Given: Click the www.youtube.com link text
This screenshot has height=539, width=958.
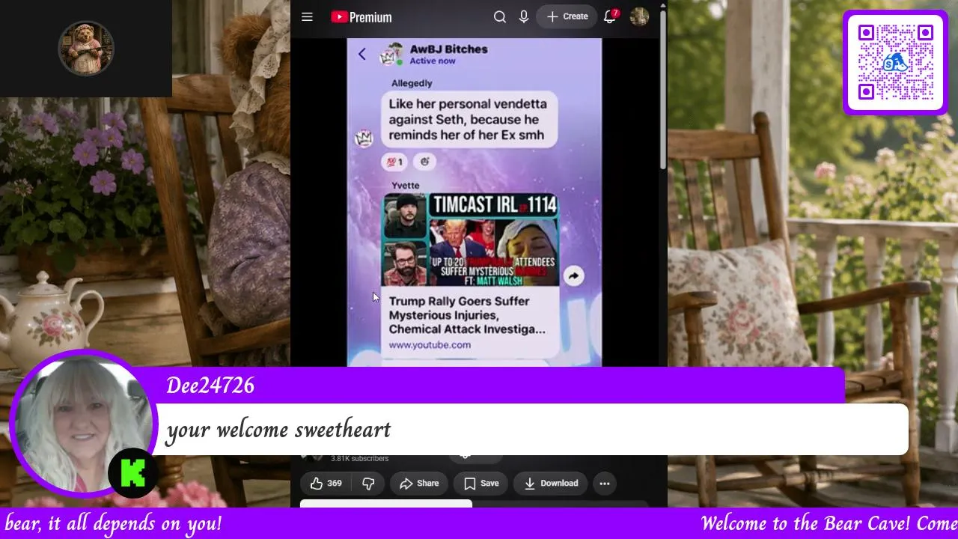Looking at the screenshot, I should (430, 345).
